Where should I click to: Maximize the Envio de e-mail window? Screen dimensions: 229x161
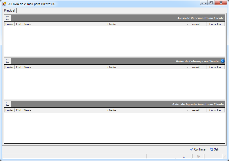pos(211,3)
